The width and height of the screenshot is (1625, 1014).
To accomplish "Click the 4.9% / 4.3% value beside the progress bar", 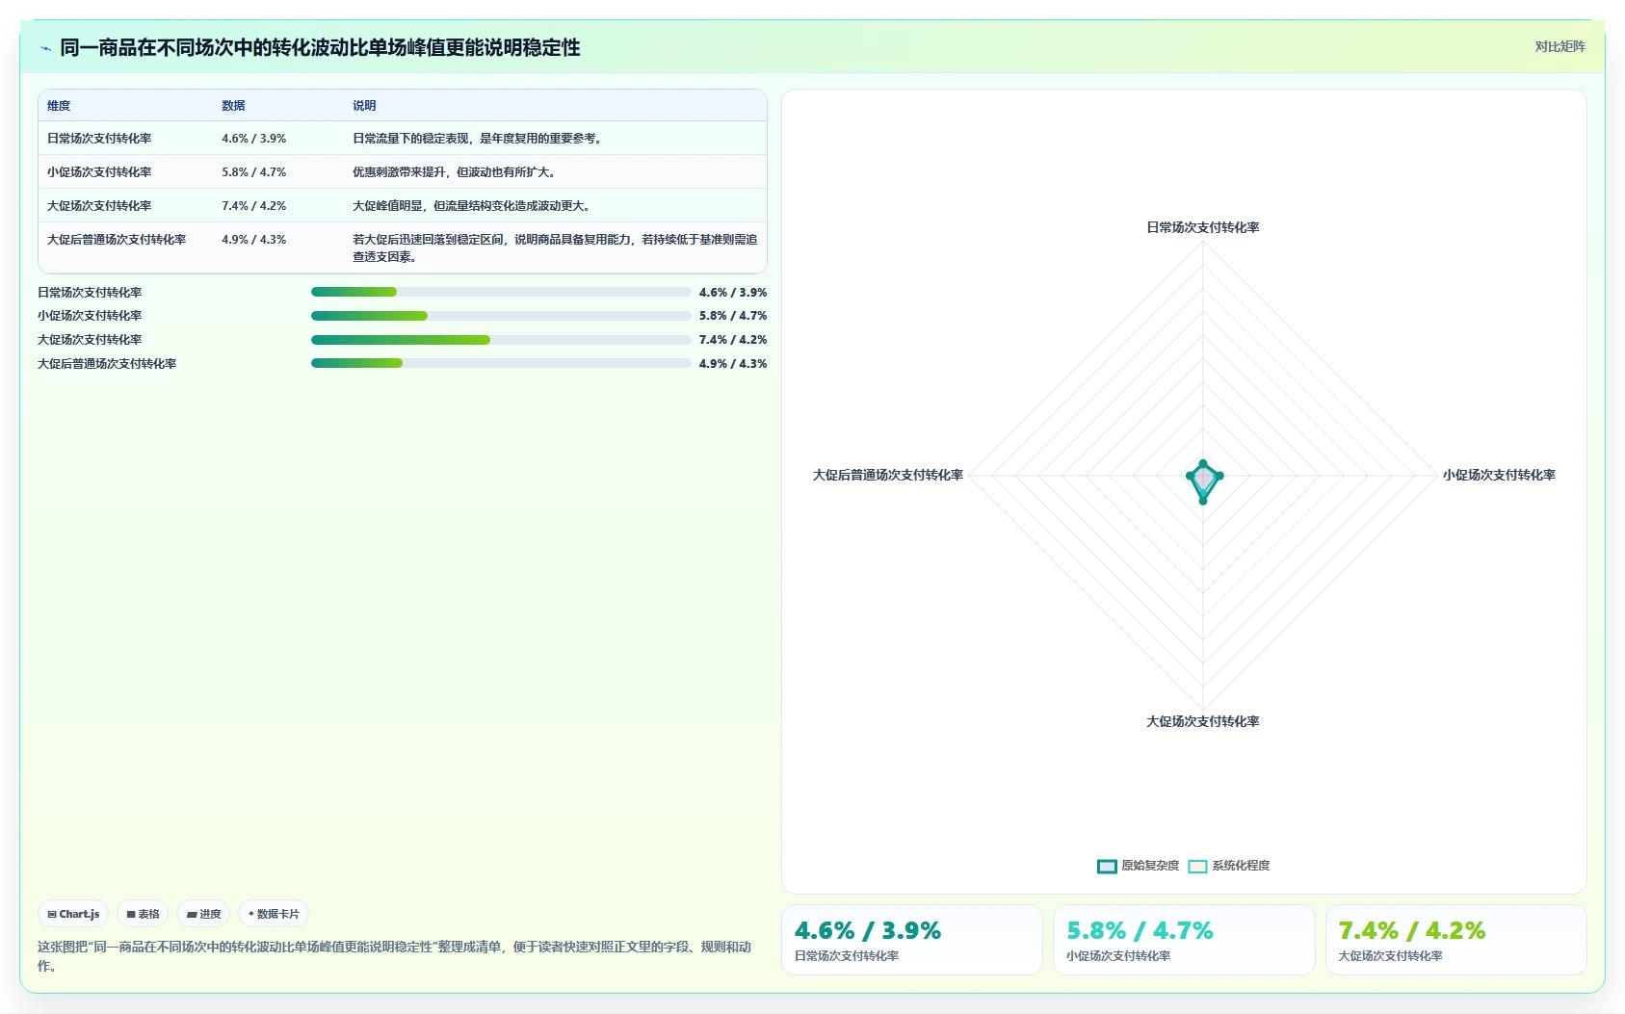I will point(733,364).
